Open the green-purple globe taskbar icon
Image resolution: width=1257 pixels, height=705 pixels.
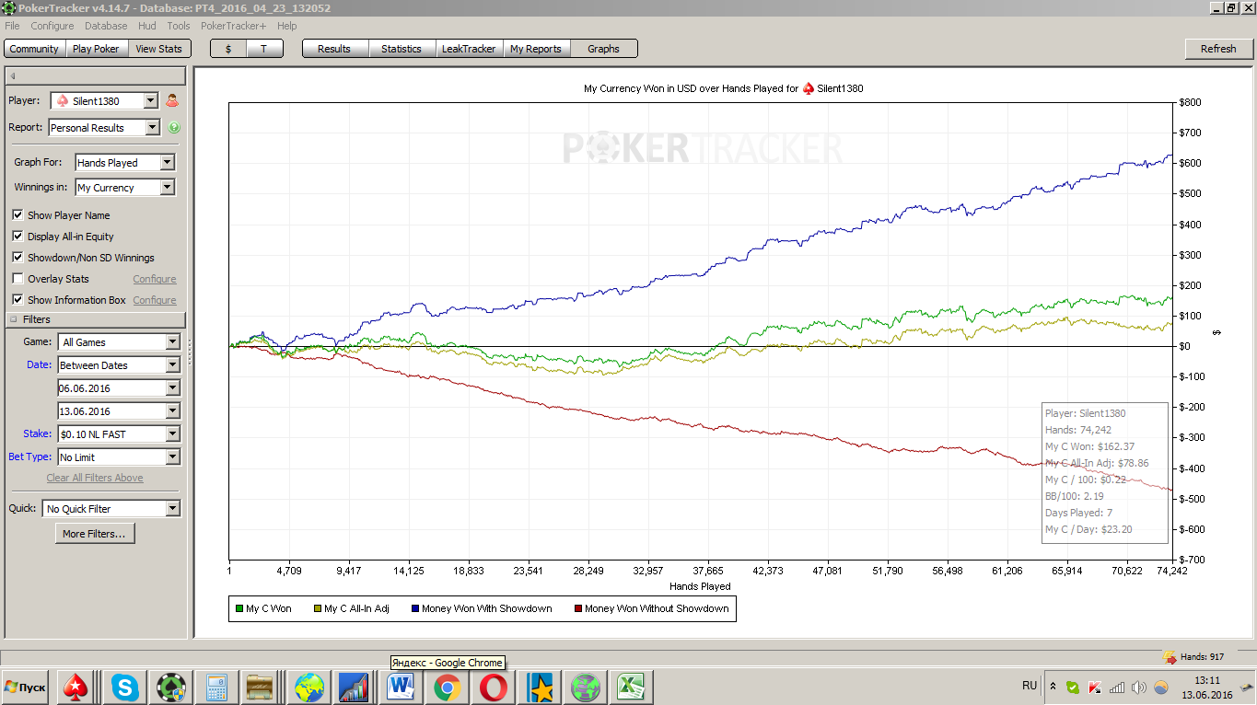coord(586,688)
